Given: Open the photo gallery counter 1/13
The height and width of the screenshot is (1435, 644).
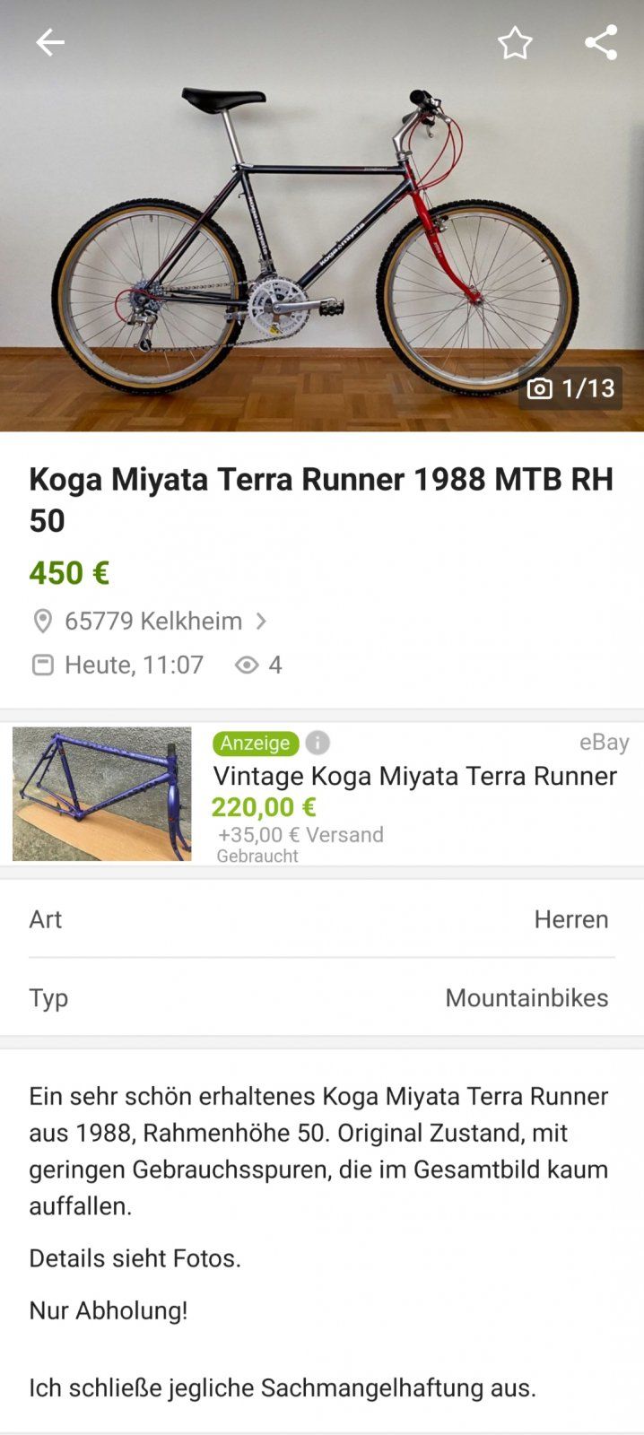Looking at the screenshot, I should (x=570, y=388).
